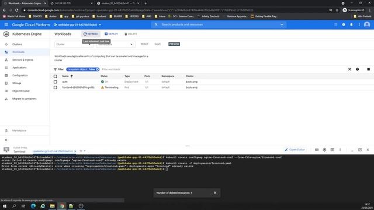The height and width of the screenshot is (210, 374).
Task: Open Object Browser in the sidebar
Action: pyautogui.click(x=21, y=91)
